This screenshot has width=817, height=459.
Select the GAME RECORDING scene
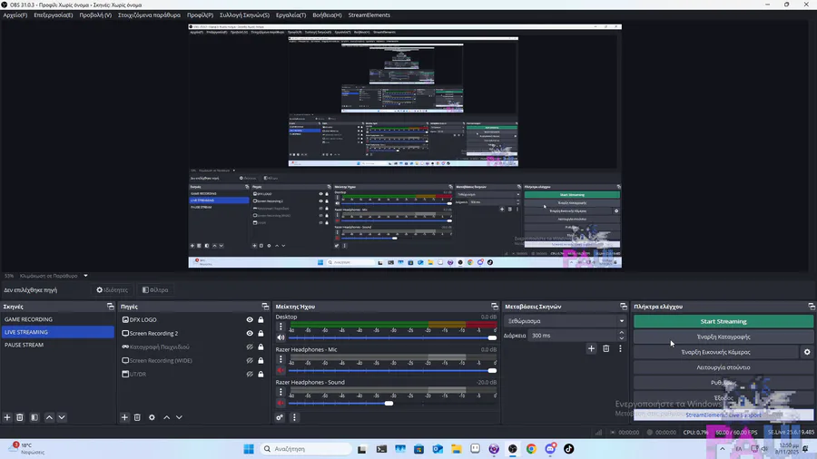(57, 319)
